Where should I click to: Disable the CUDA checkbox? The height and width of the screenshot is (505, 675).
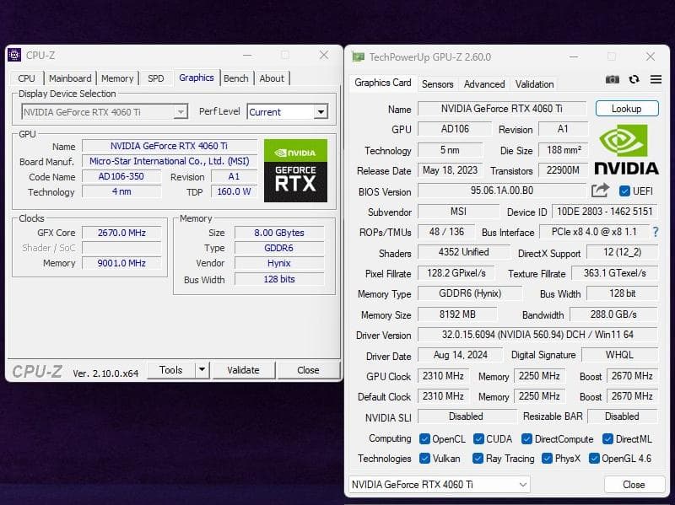tap(478, 438)
